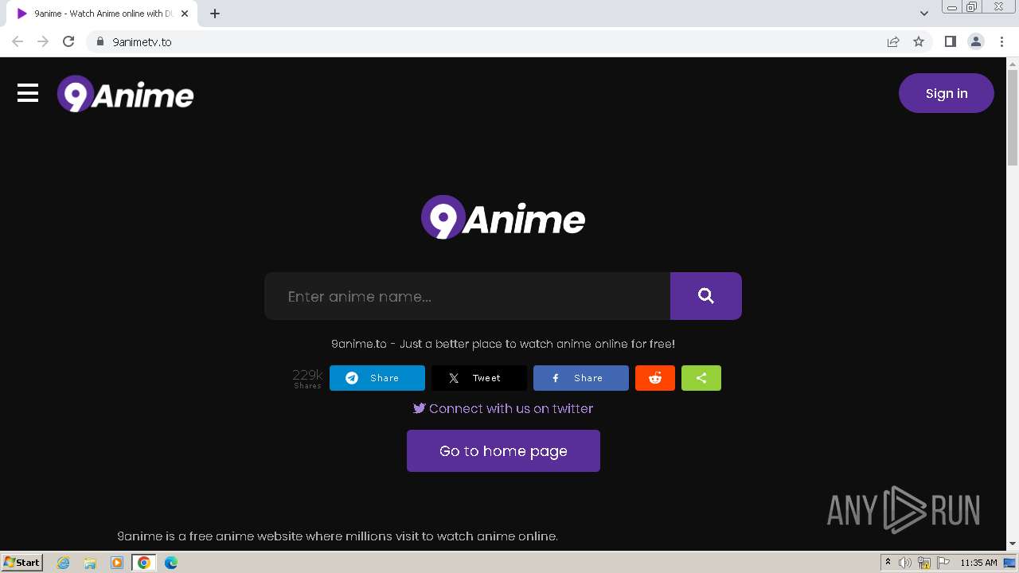Image resolution: width=1019 pixels, height=573 pixels.
Task: Click the network tray icon
Action: 924,563
